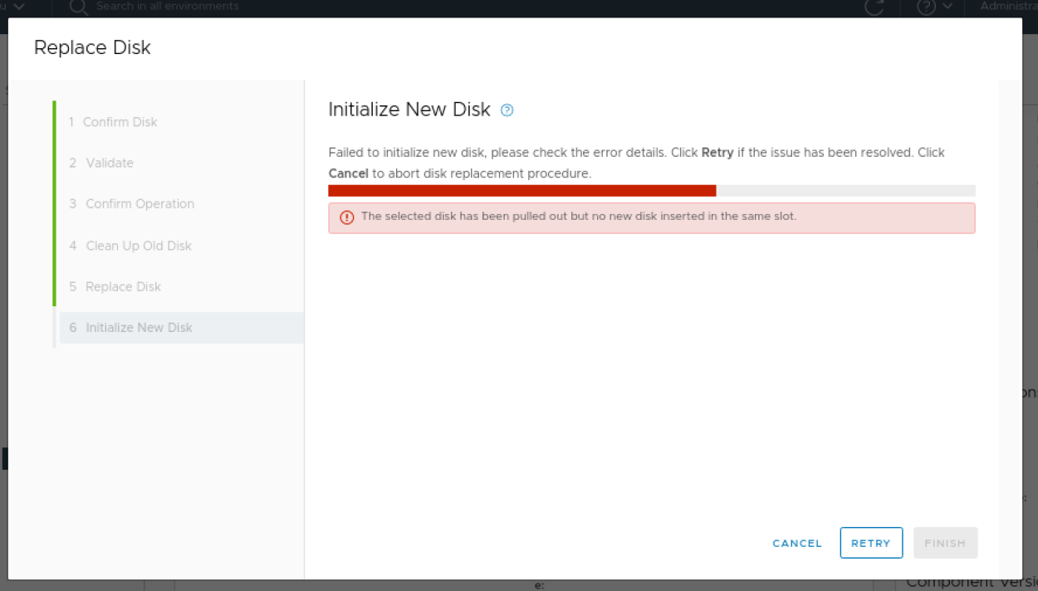Image resolution: width=1038 pixels, height=591 pixels.
Task: Click the refresh icon in the top bar
Action: pos(874,7)
